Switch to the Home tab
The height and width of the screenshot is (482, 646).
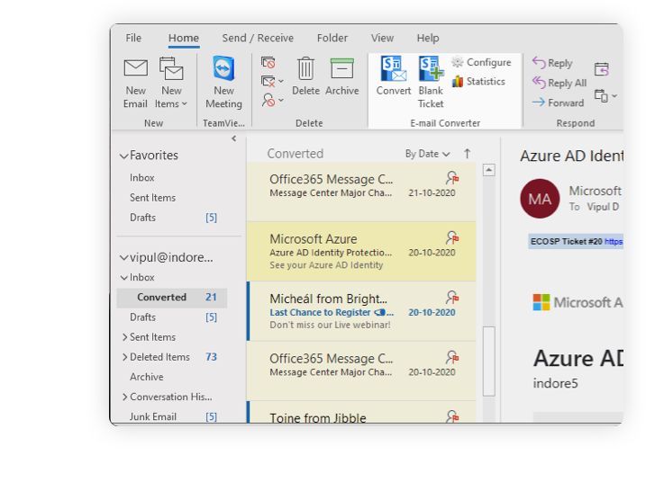pos(184,38)
